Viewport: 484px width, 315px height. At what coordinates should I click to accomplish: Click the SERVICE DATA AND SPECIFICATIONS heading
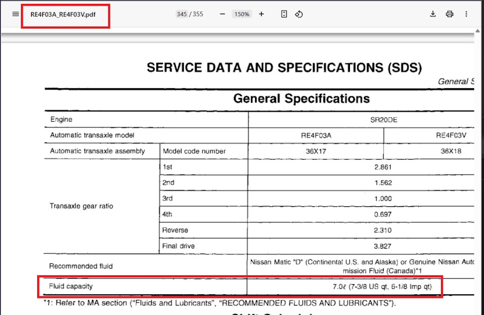pos(284,67)
